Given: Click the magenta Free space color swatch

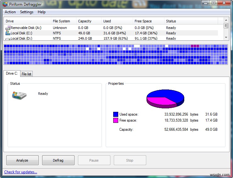Looking at the screenshot, I should pyautogui.click(x=116, y=120).
